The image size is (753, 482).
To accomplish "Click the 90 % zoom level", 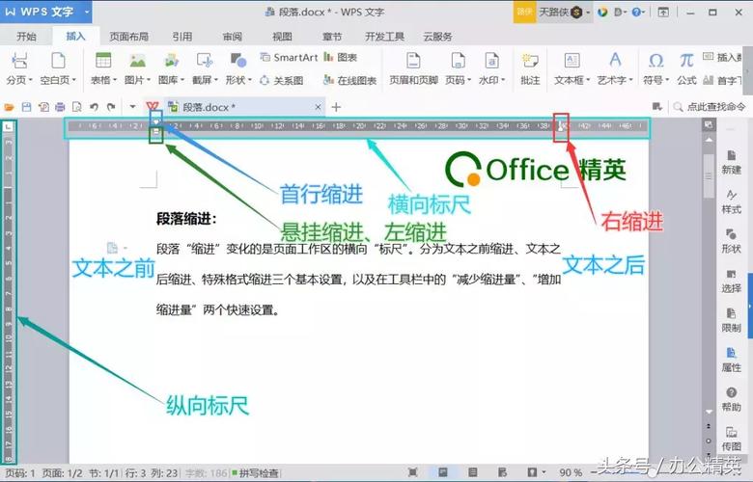I will pyautogui.click(x=571, y=473).
